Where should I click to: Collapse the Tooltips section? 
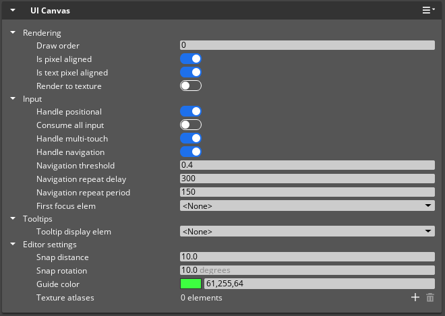click(13, 219)
